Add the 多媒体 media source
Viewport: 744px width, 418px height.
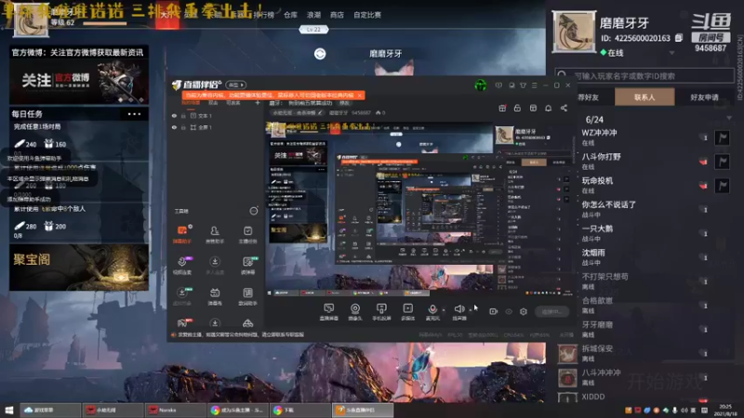[408, 312]
